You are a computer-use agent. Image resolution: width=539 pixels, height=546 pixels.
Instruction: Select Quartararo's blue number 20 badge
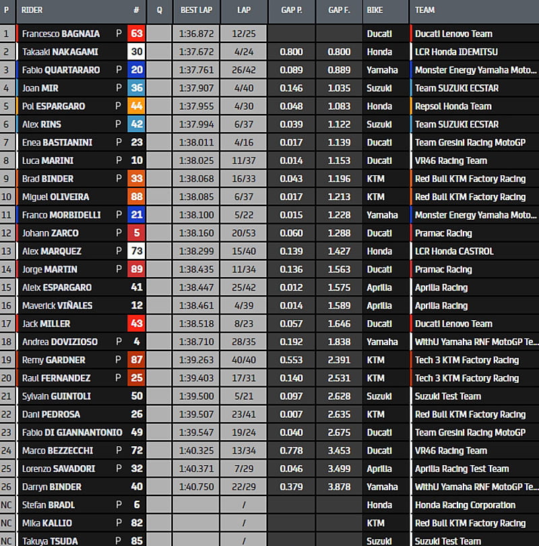[136, 70]
